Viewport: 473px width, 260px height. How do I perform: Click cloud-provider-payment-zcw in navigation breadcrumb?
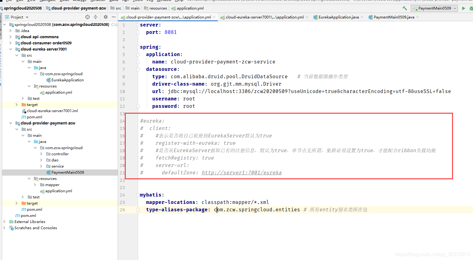pyautogui.click(x=79, y=8)
